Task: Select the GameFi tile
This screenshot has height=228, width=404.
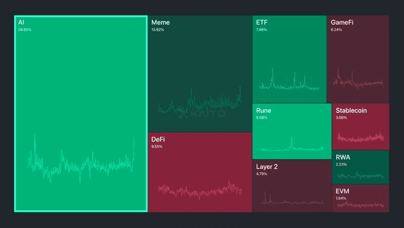Action: pyautogui.click(x=358, y=59)
